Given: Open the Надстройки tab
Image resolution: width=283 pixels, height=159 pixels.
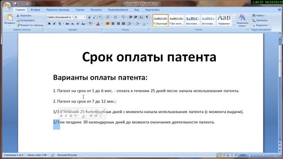Looking at the screenshot, I should click(x=152, y=10).
